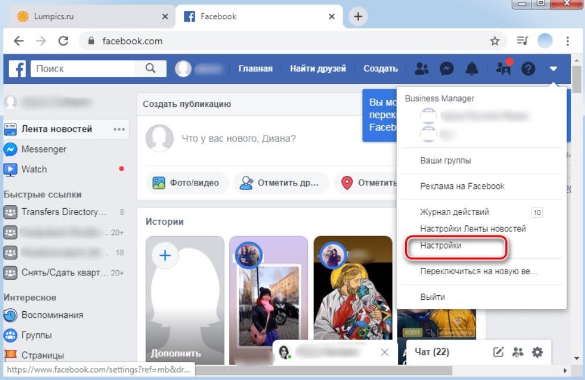This screenshot has width=585, height=380.
Task: Select Настройки in dropdown menu
Action: tap(441, 246)
